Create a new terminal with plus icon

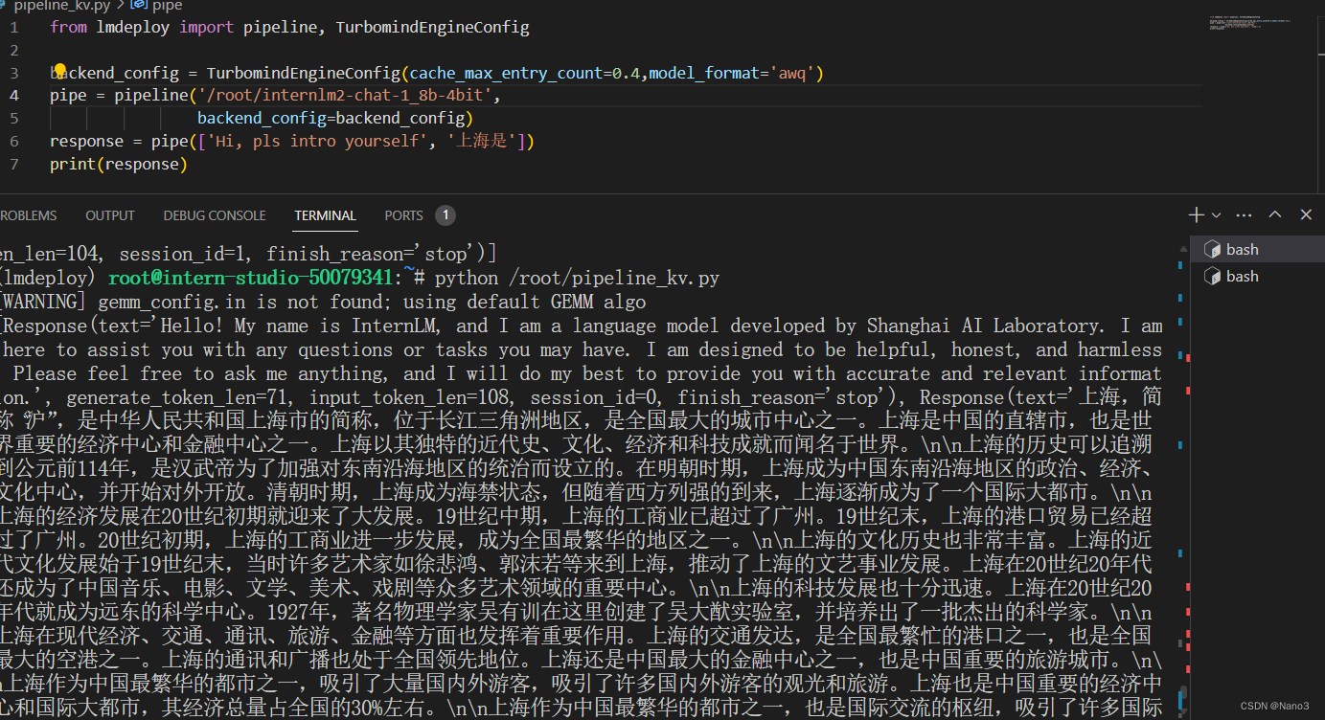[1196, 215]
